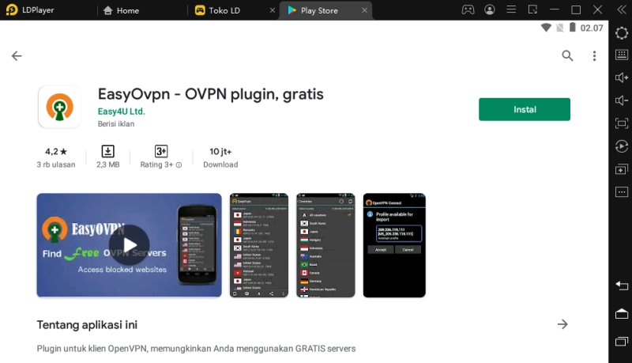Screen dimensions: 632x363
Task: Expand Tentang aplikasi ini arrow
Action: coord(562,324)
